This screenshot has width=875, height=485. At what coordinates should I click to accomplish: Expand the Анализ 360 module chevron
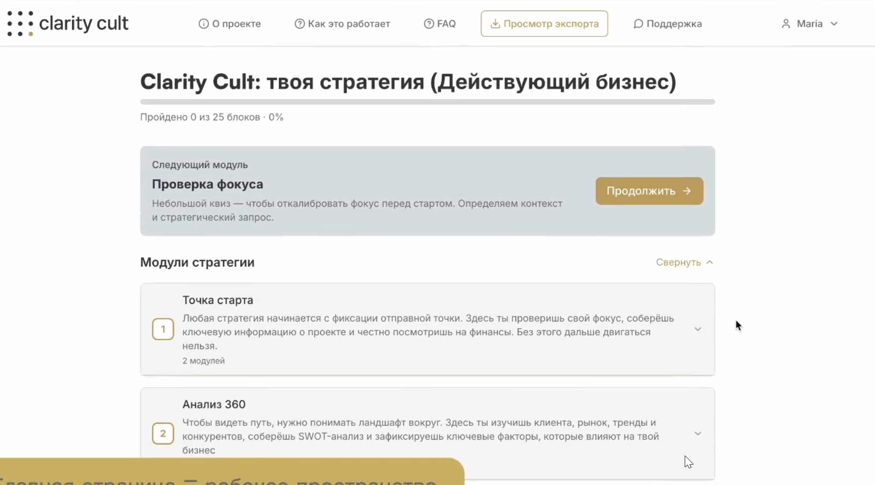coord(698,434)
